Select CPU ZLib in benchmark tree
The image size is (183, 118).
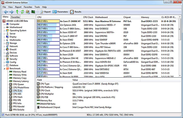(17, 91)
